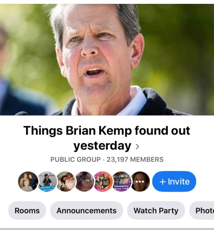This screenshot has width=214, height=230.
Task: Open the group cover photo of speaking man
Action: [107, 60]
